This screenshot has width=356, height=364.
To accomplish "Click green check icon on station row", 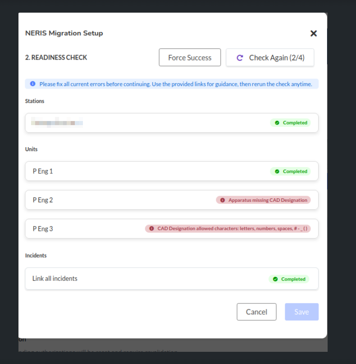I will pos(277,123).
